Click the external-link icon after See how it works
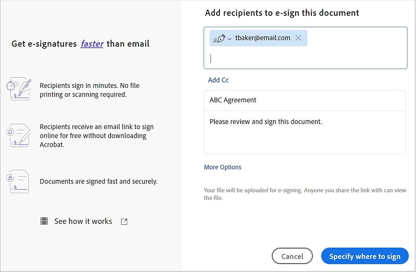Viewport: 416px width, 272px height. pos(124,221)
